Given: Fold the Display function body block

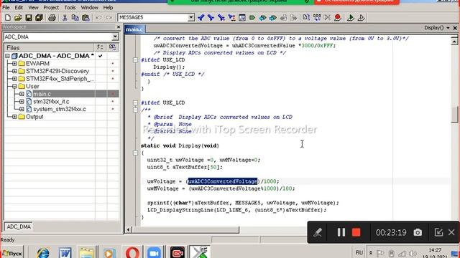Looking at the screenshot, I should coord(135,153).
